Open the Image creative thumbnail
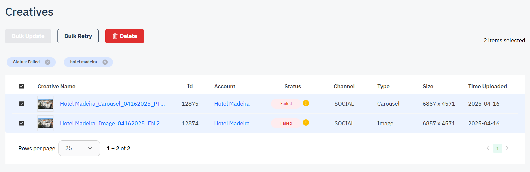 point(45,123)
